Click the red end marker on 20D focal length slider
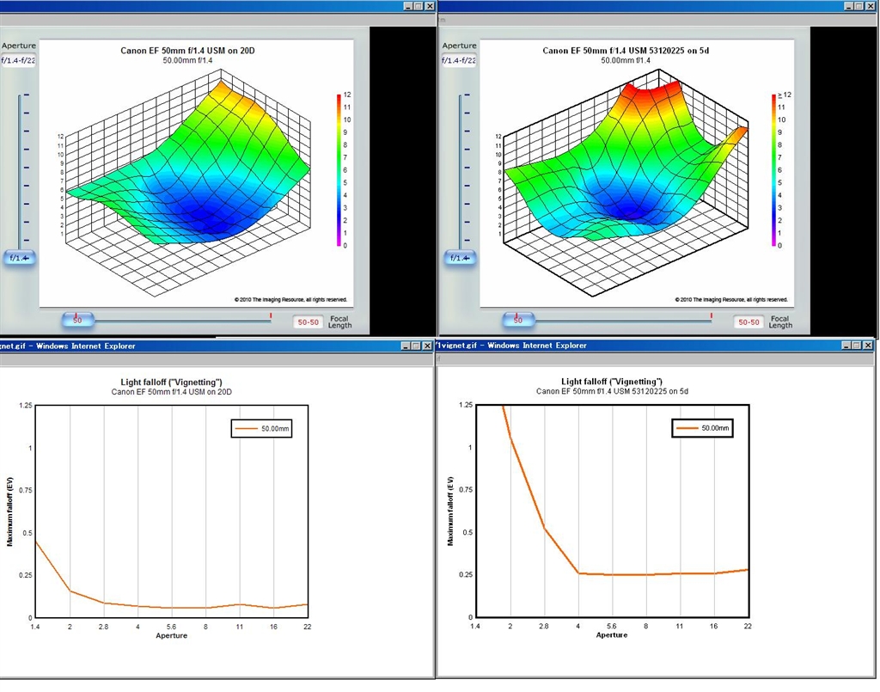The width and height of the screenshot is (880, 692). pos(271,316)
